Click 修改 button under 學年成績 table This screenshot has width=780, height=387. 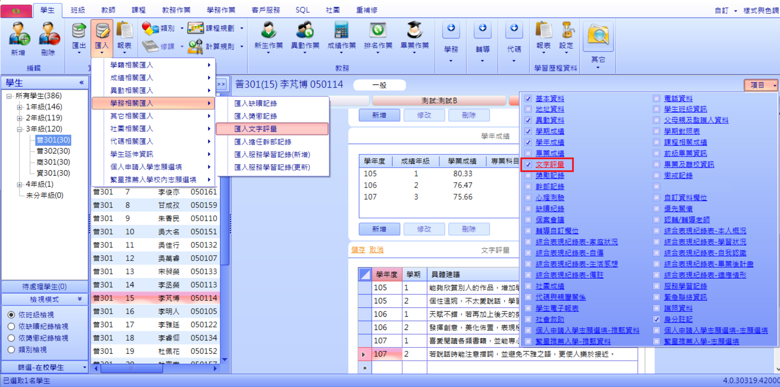[x=424, y=229]
